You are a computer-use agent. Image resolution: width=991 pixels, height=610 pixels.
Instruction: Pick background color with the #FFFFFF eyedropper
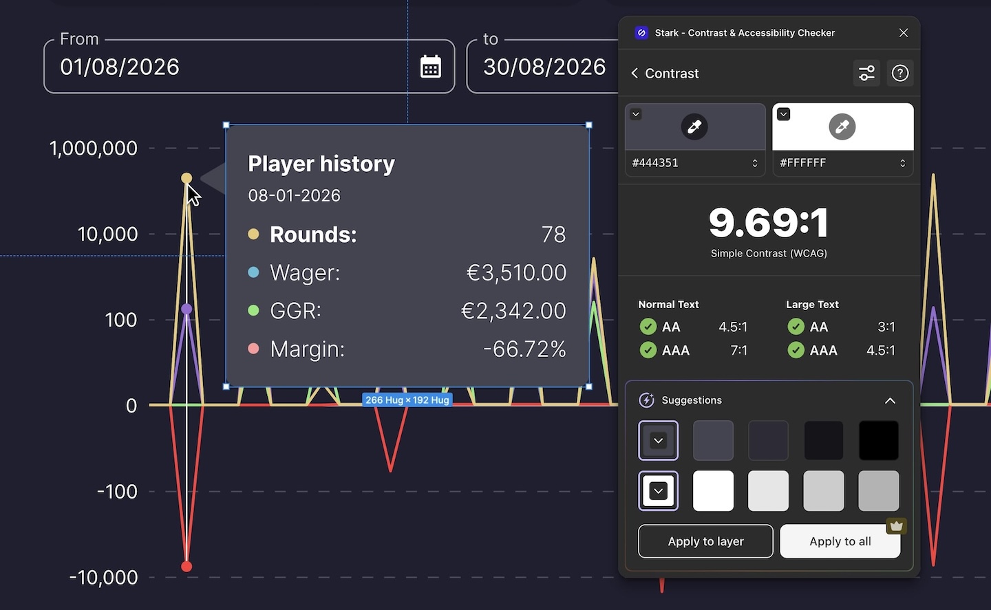(x=842, y=127)
